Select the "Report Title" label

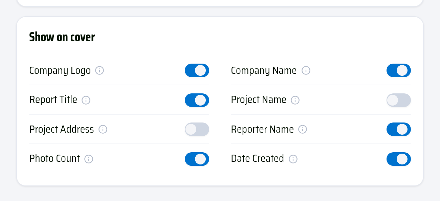53,100
